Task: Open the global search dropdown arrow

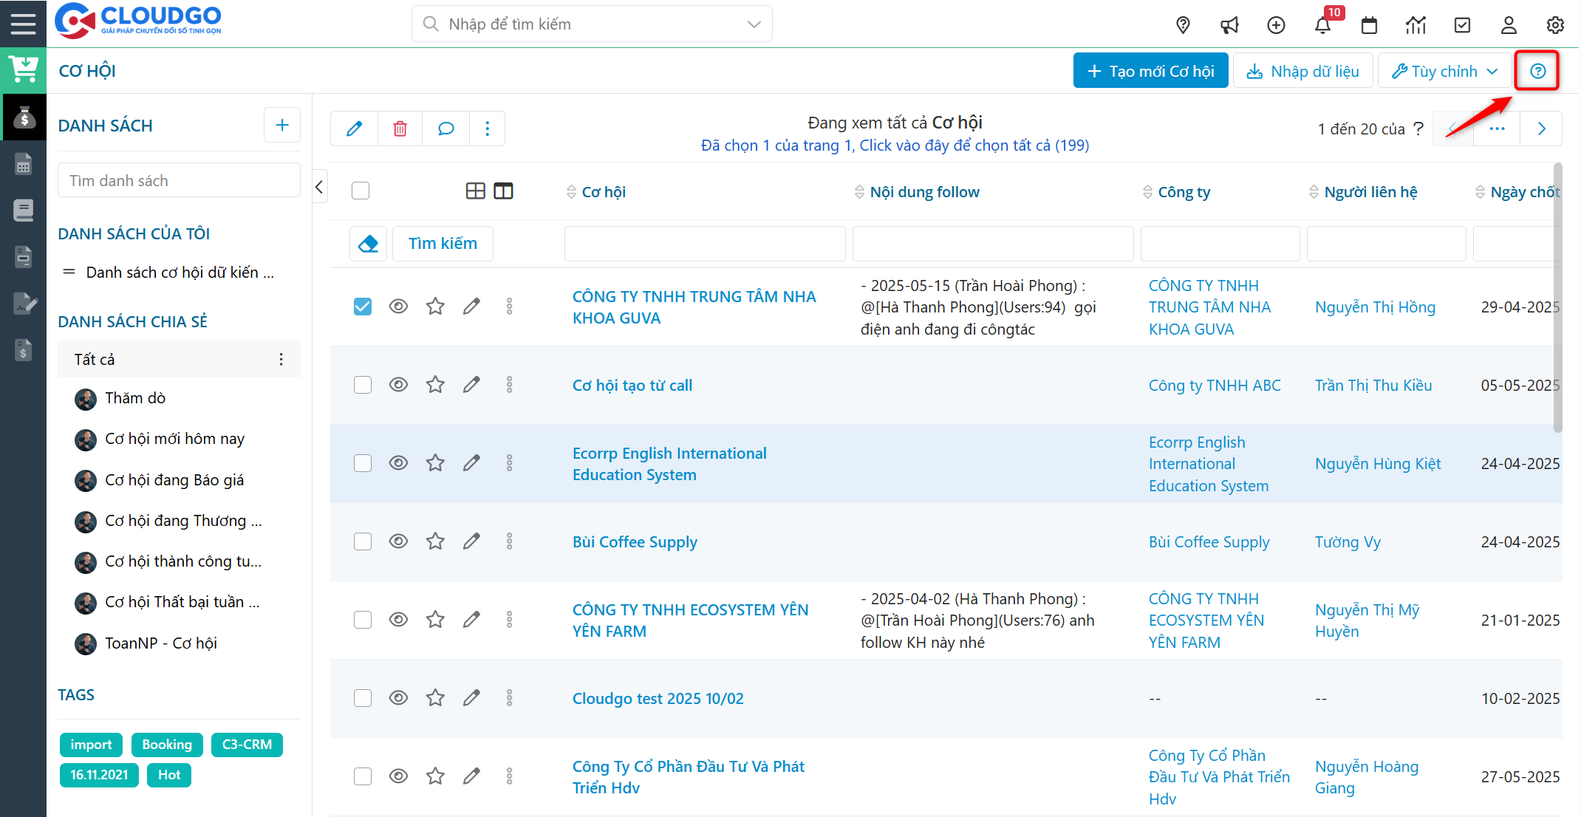Action: click(754, 24)
